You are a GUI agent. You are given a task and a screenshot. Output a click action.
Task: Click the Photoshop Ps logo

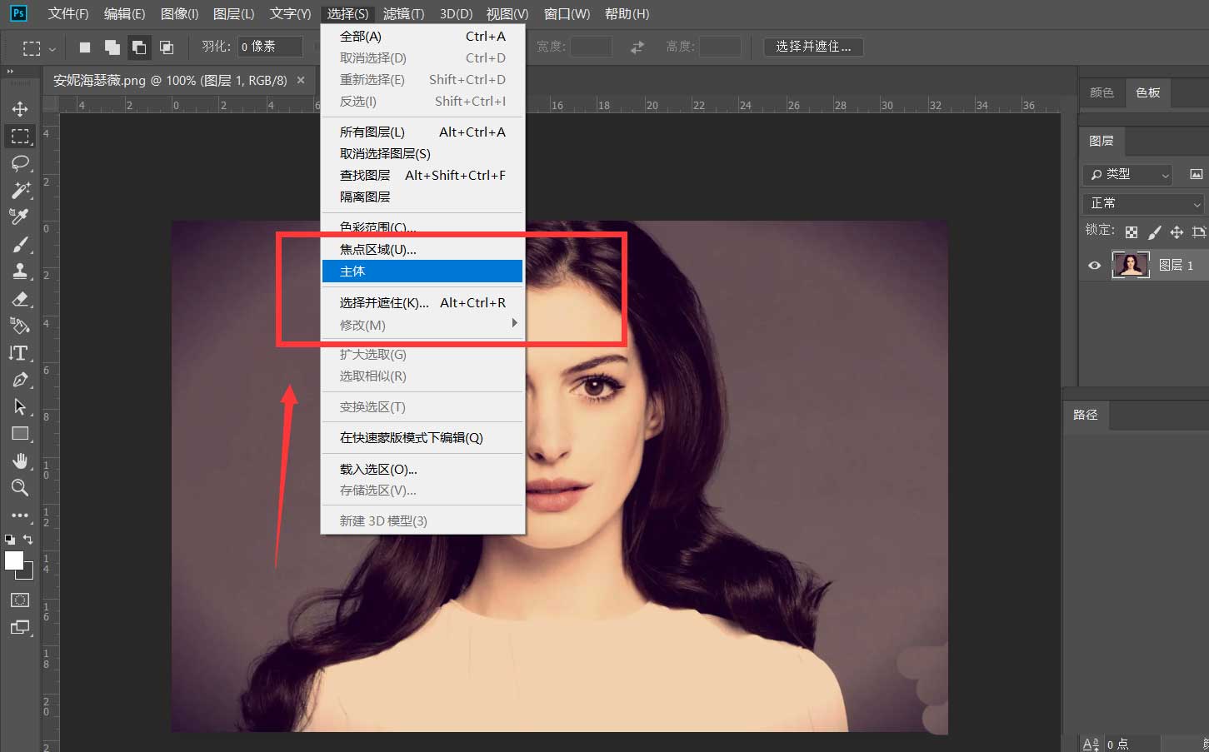click(x=18, y=13)
